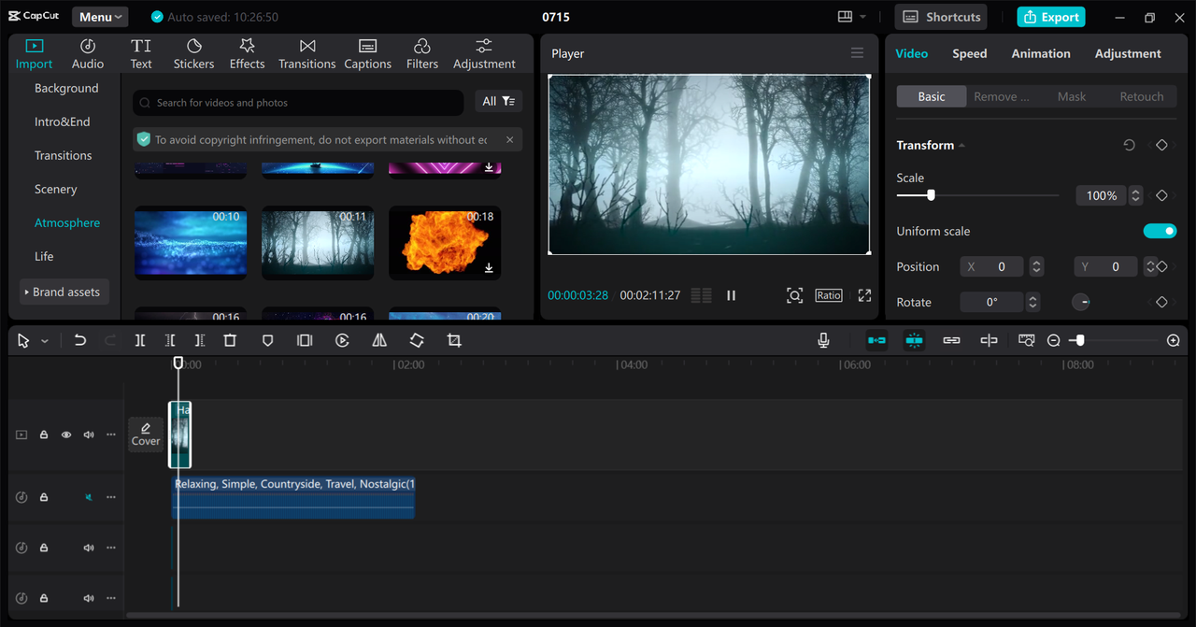Click the Rotate dial knob
The width and height of the screenshot is (1196, 627).
1080,302
